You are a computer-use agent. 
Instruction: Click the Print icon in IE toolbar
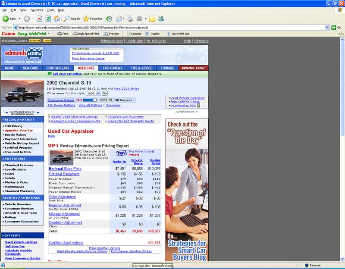pyautogui.click(x=130, y=19)
